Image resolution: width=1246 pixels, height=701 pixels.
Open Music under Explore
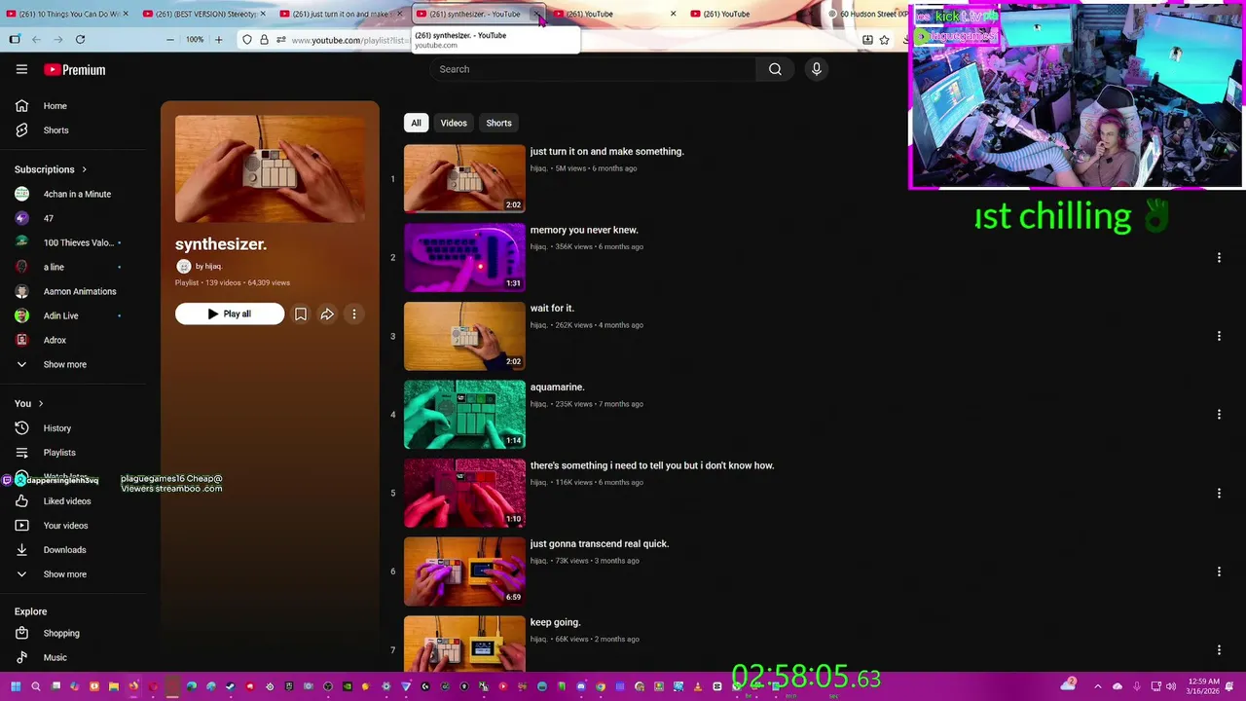pos(55,657)
